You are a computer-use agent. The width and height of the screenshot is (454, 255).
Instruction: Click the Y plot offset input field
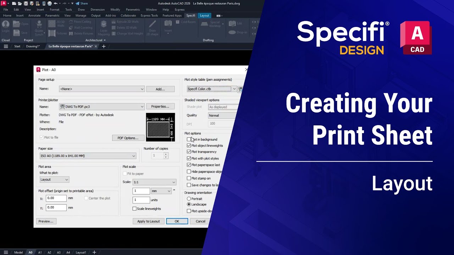tap(56, 208)
